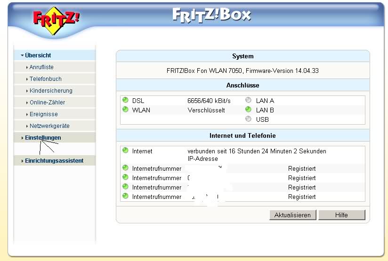Click Registriert in third Internetrufnummer row

coord(302,188)
